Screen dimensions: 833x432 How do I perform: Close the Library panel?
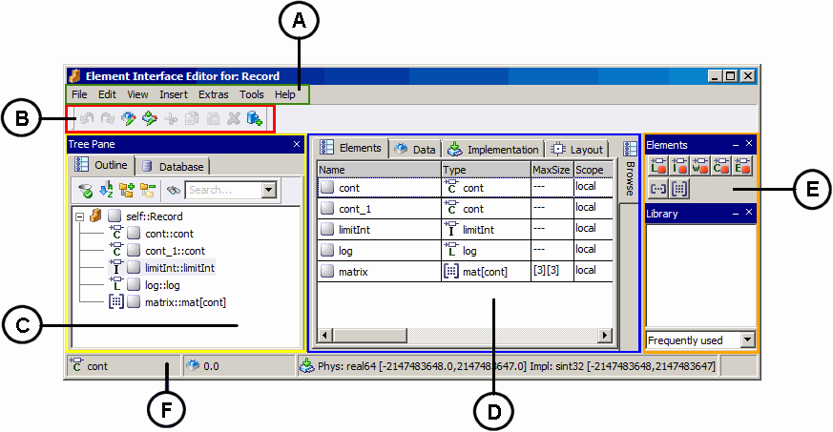point(748,213)
